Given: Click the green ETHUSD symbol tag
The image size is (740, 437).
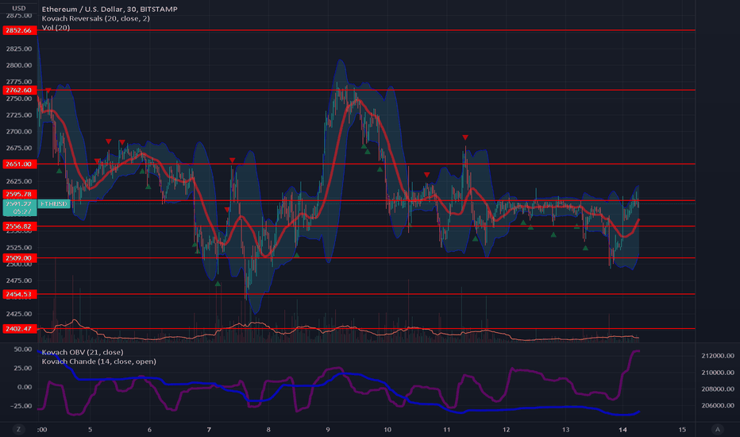Looking at the screenshot, I should click(x=54, y=203).
